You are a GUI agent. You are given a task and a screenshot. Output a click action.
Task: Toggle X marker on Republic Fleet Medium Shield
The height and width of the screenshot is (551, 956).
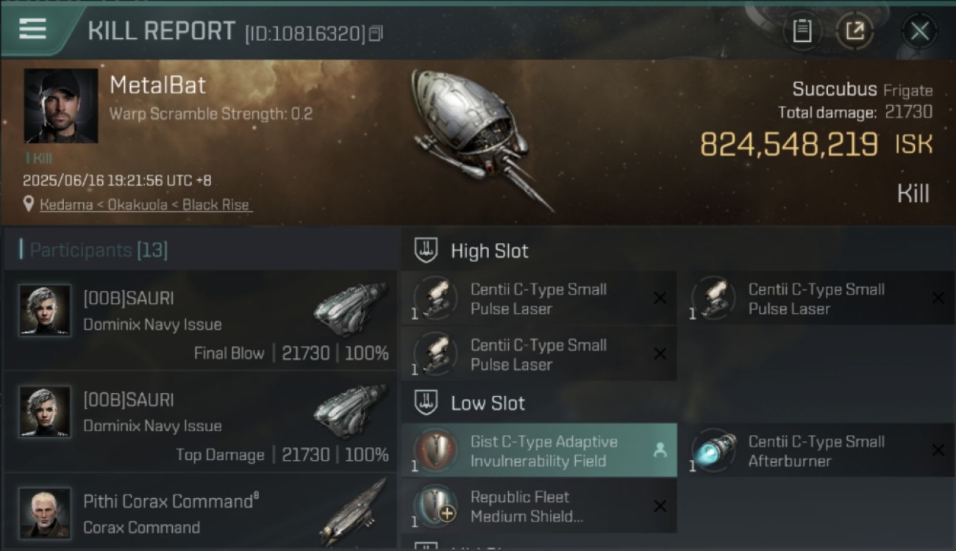(x=660, y=506)
